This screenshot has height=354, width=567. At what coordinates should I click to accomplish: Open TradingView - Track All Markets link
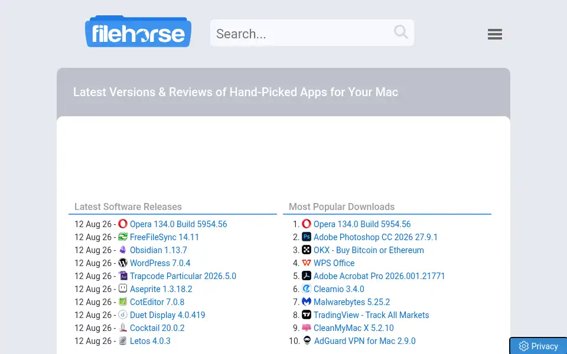pos(371,315)
